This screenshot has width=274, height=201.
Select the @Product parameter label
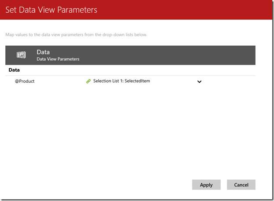(x=25, y=81)
